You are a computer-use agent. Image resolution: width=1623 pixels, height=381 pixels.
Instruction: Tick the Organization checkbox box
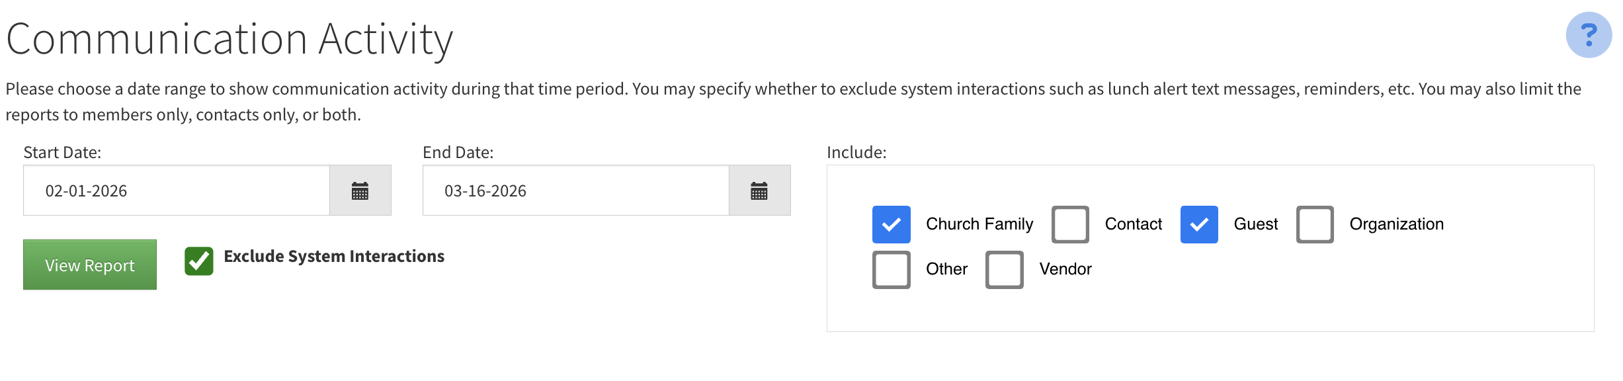pos(1315,225)
